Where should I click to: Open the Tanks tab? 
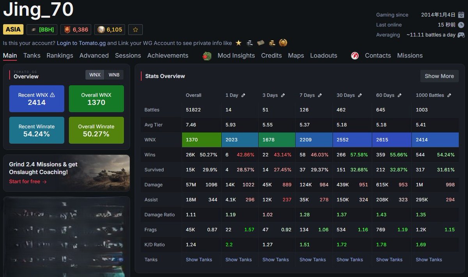(32, 56)
